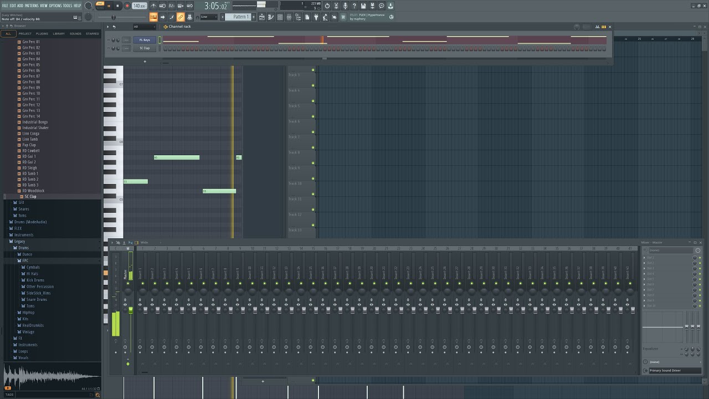This screenshot has height=399, width=709.
Task: Expand the HipHop folder in browser
Action: coord(28,313)
